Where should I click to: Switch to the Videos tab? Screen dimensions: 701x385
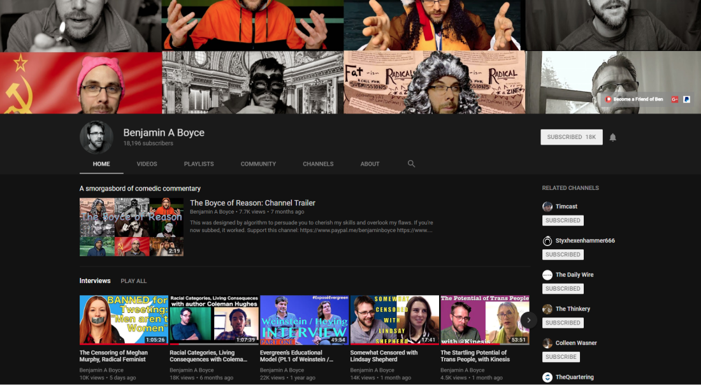(x=147, y=164)
